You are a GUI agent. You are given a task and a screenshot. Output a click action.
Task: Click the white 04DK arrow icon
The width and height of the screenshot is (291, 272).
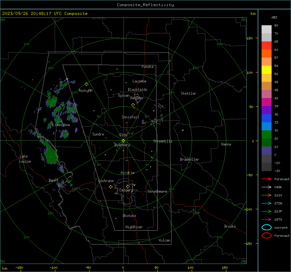266,187
